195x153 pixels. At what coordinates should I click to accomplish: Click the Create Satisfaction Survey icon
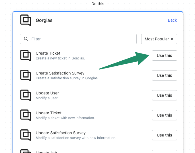(26, 75)
